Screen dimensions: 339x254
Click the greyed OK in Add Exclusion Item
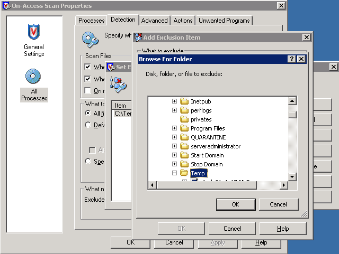(x=181, y=229)
